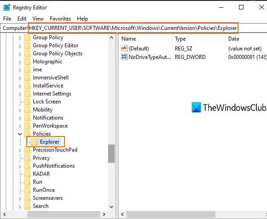
Task: Click the Policies folder icon
Action: point(28,134)
